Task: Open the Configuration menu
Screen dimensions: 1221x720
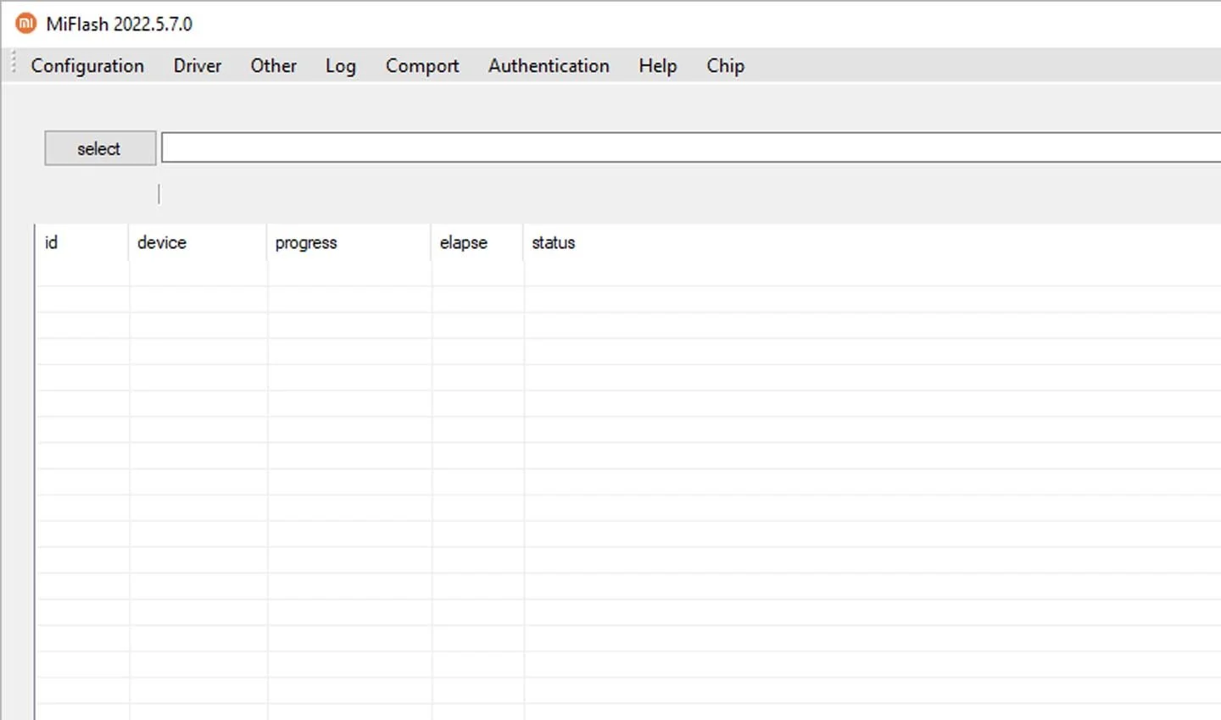Action: click(x=87, y=66)
